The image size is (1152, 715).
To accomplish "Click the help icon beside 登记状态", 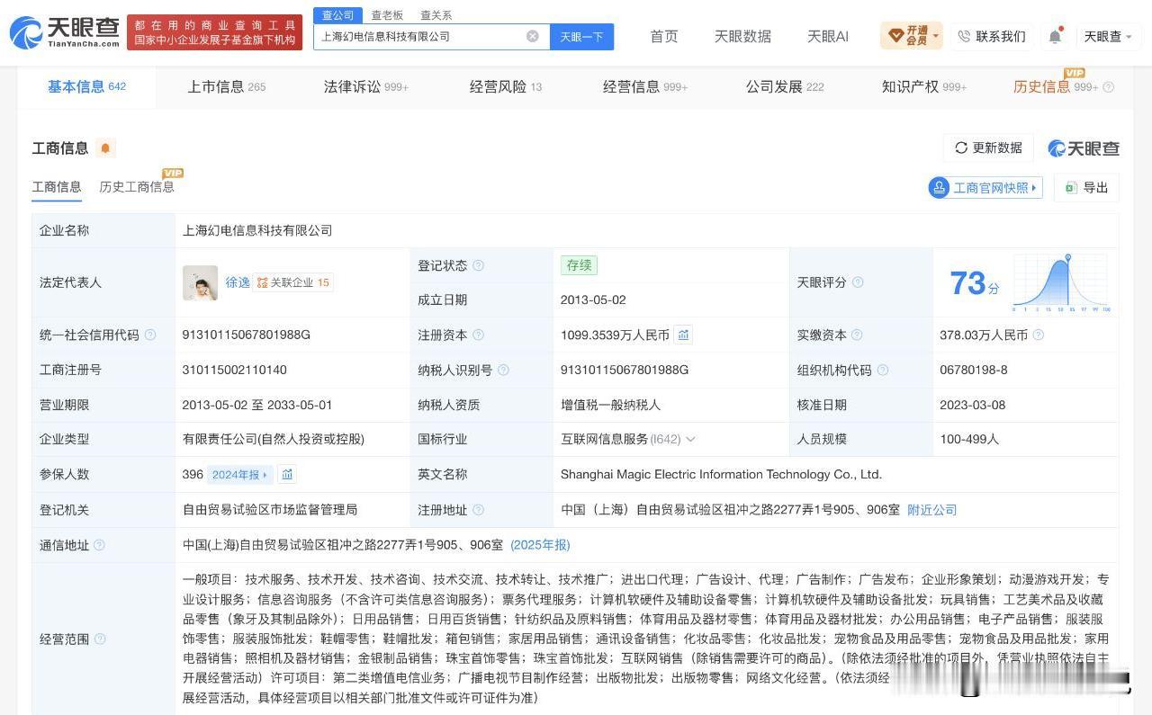I will click(x=478, y=265).
